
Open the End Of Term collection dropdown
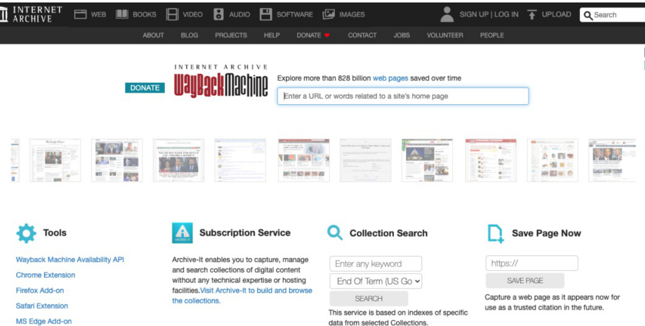click(376, 281)
